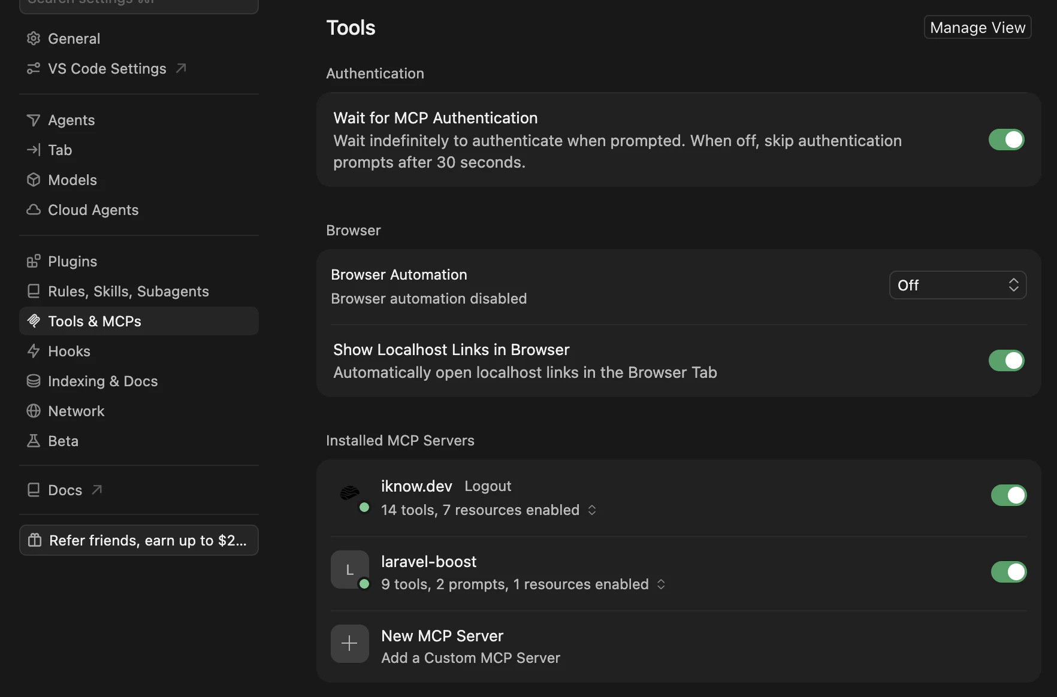1057x697 pixels.
Task: Expand iknow.dev tools and resources list
Action: (x=592, y=510)
